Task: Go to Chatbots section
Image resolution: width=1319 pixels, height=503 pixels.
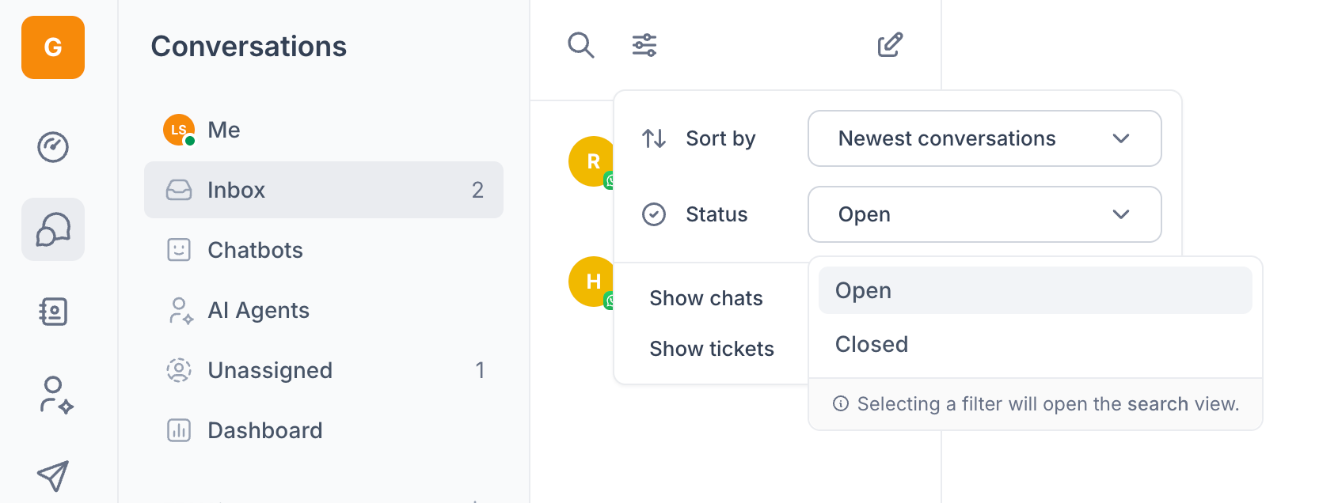Action: pyautogui.click(x=255, y=250)
